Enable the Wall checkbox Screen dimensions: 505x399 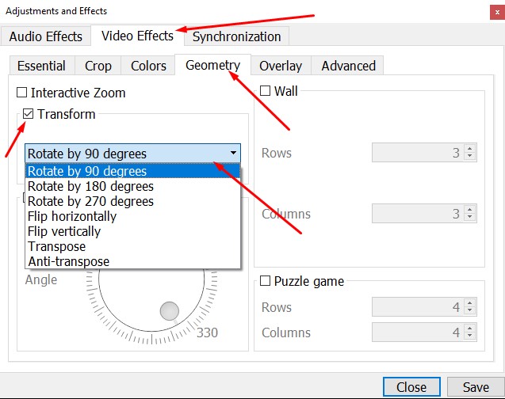265,91
